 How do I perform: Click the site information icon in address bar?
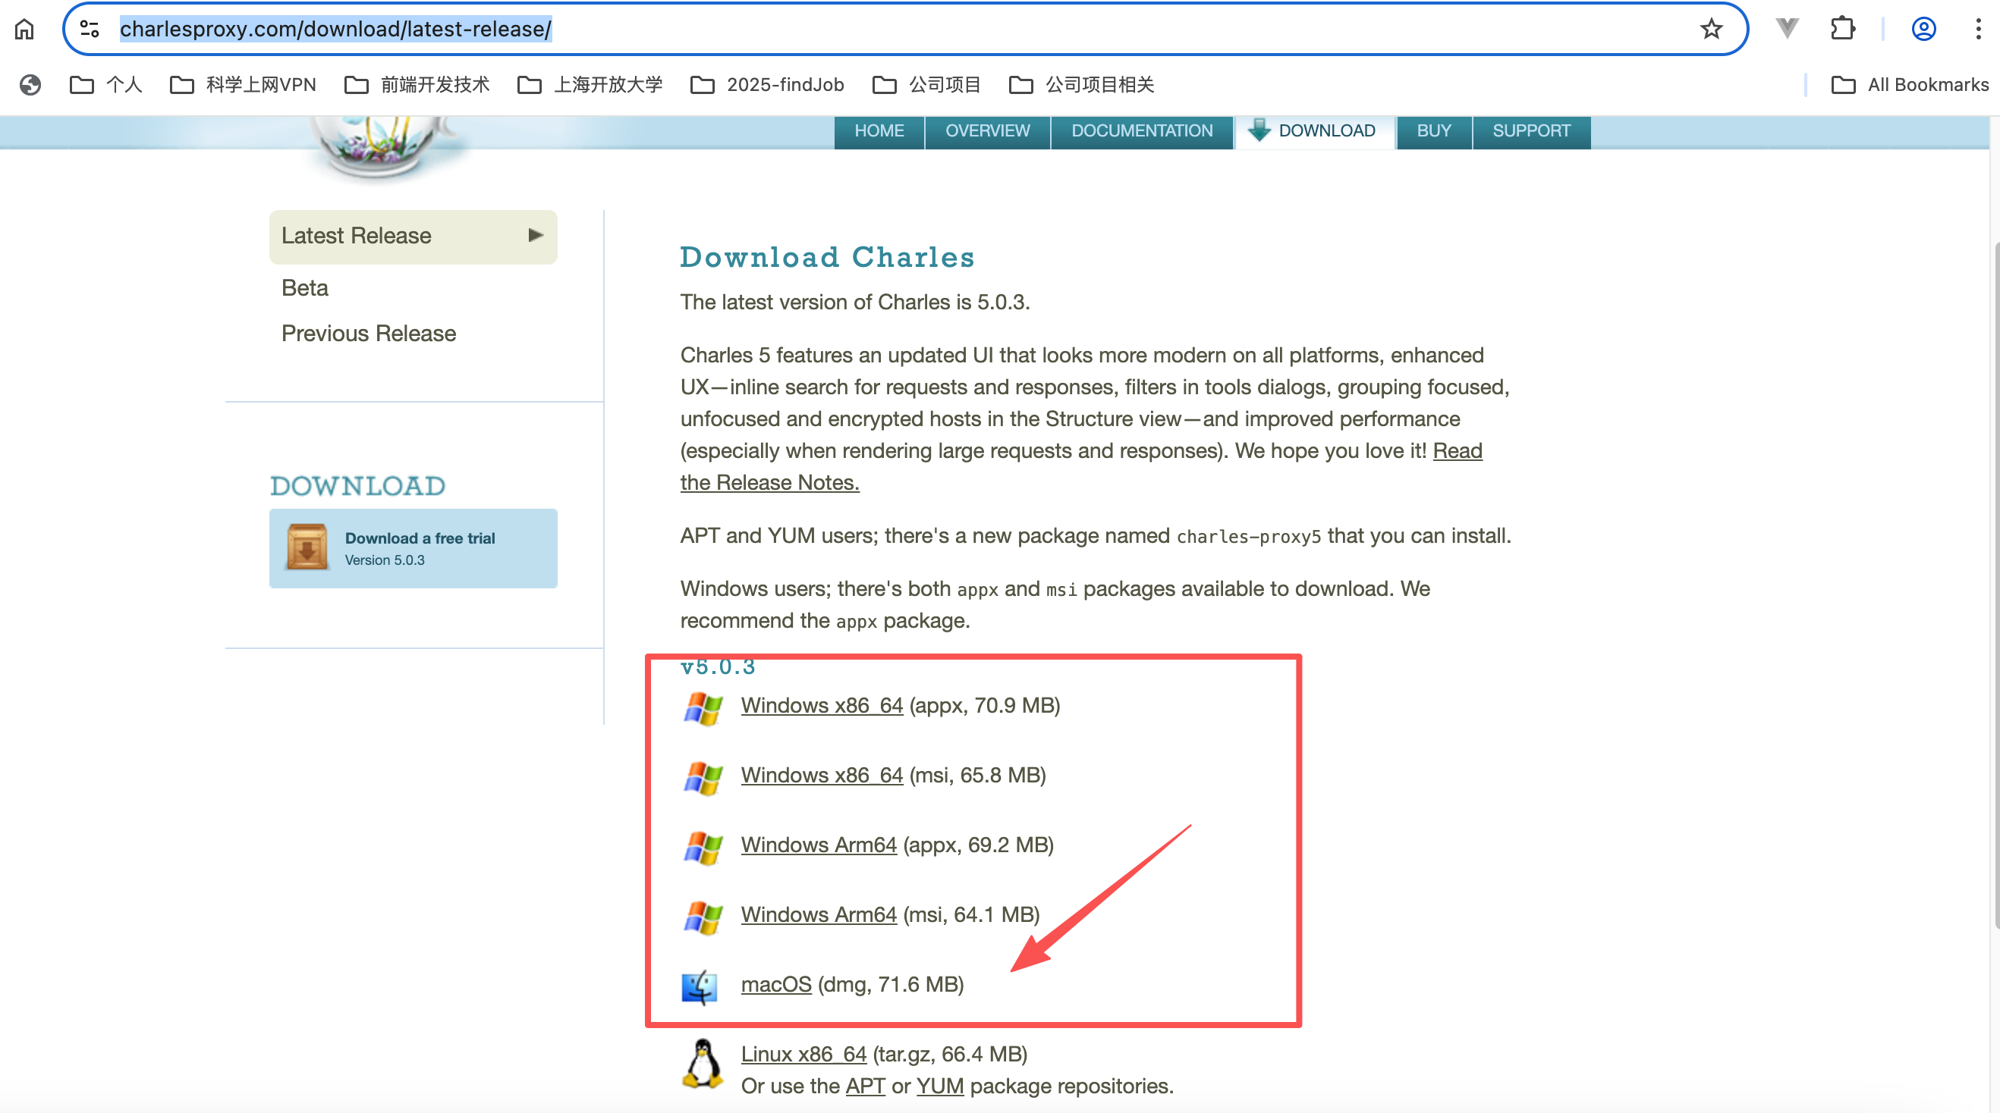pos(90,30)
